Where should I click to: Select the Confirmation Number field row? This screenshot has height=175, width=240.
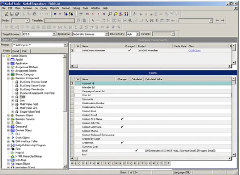pyautogui.click(x=153, y=103)
